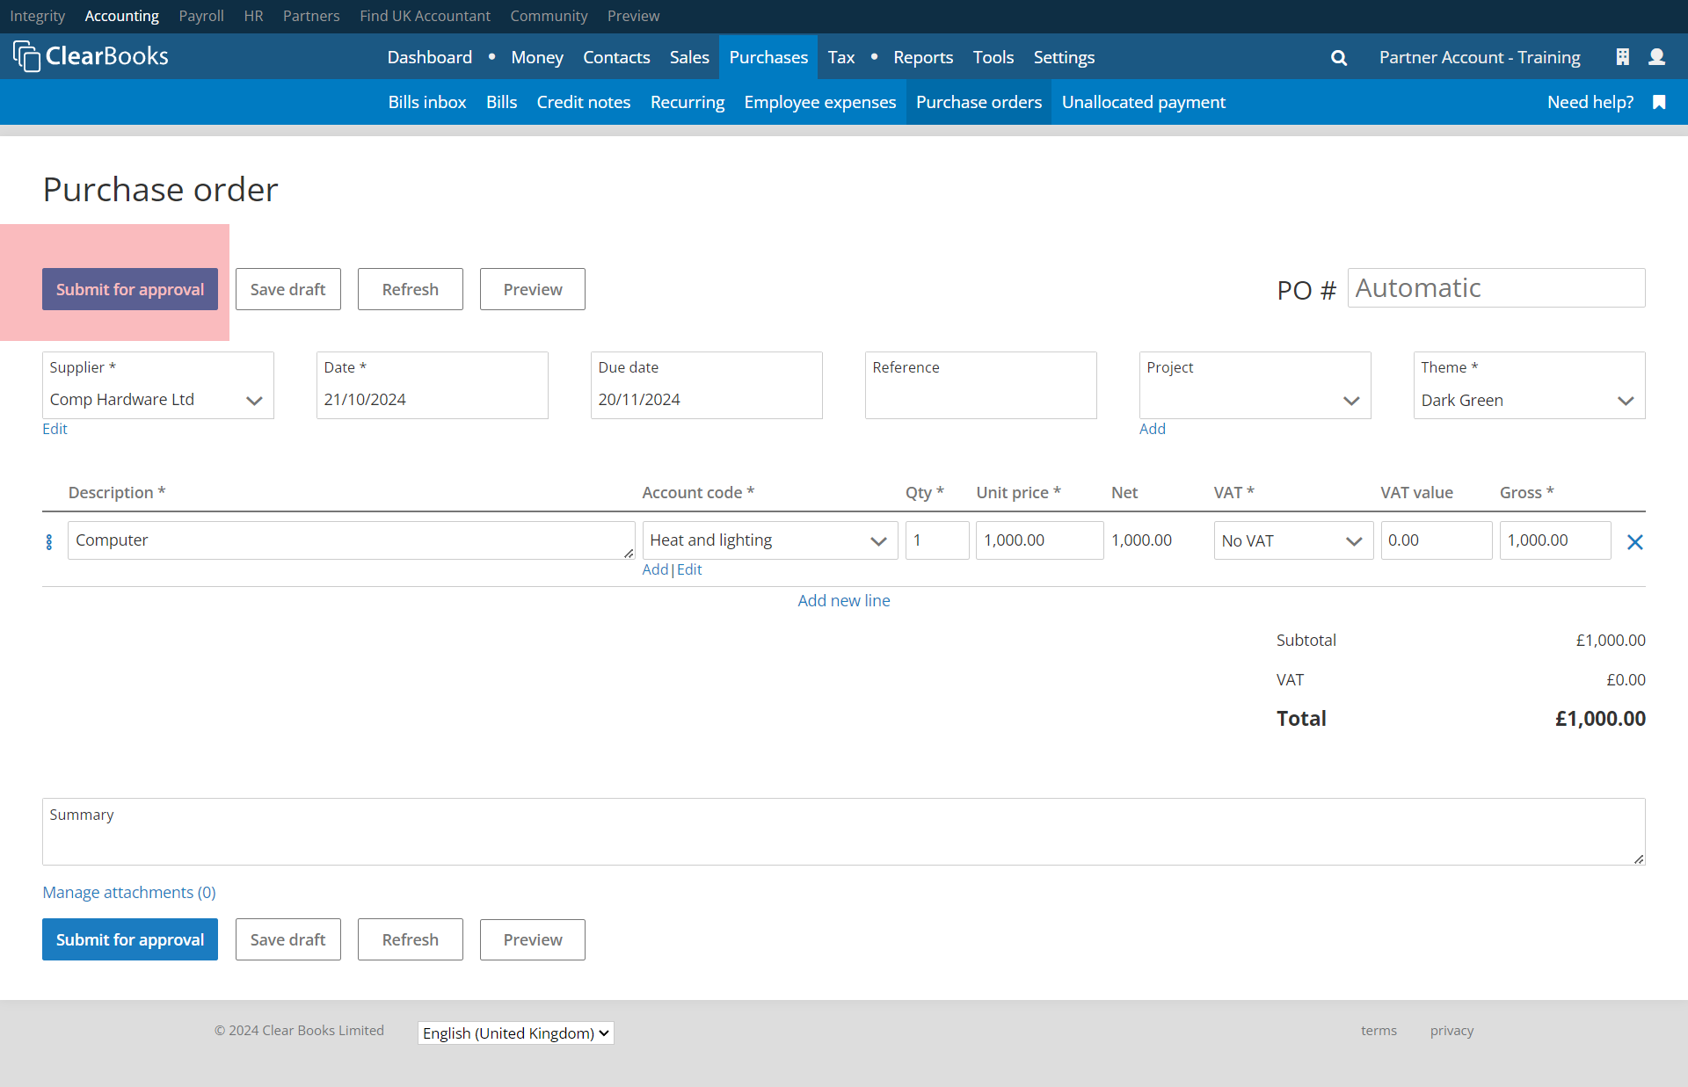Viewport: 1688px width, 1087px height.
Task: Switch to the Credit notes tab
Action: pos(583,102)
